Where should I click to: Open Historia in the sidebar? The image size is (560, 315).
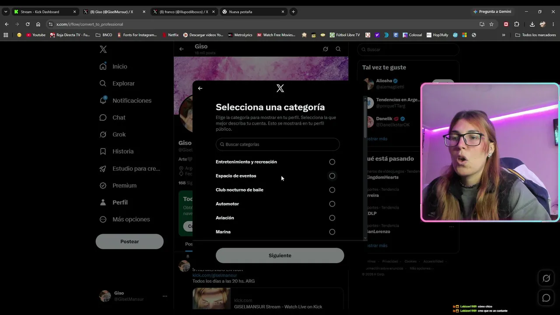coord(116,151)
